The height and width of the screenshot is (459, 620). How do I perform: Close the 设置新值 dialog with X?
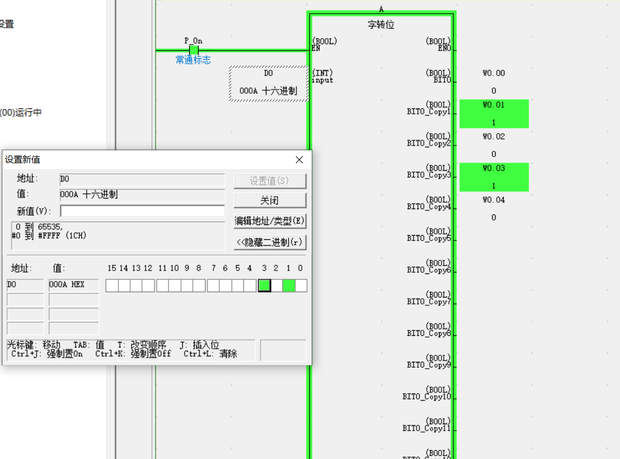coord(299,160)
